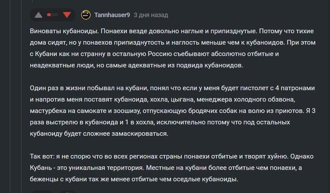Click the phrase 'Один раз в жизни'
This screenshot has height=193, width=330.
(x=58, y=88)
